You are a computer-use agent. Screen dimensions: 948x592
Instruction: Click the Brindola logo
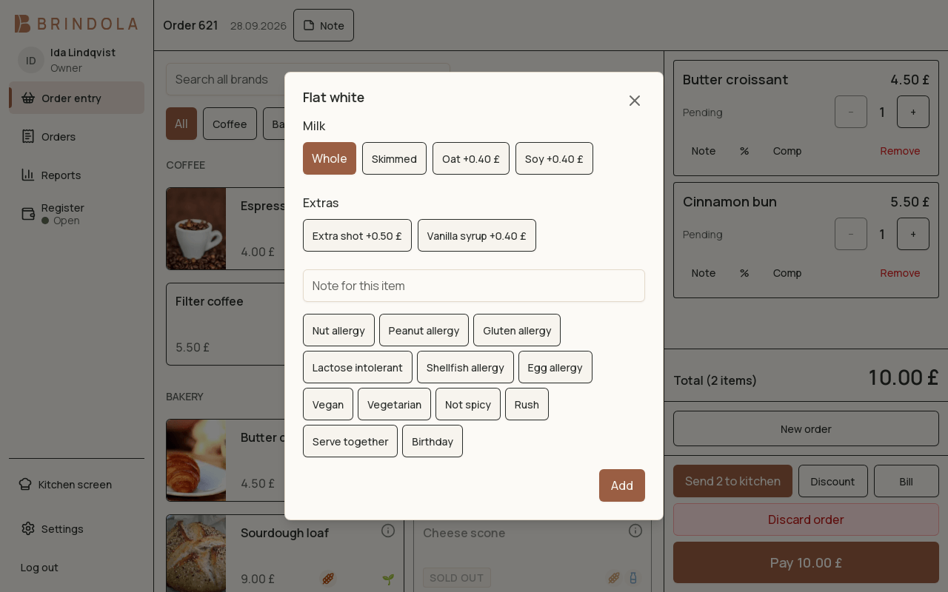tap(76, 24)
